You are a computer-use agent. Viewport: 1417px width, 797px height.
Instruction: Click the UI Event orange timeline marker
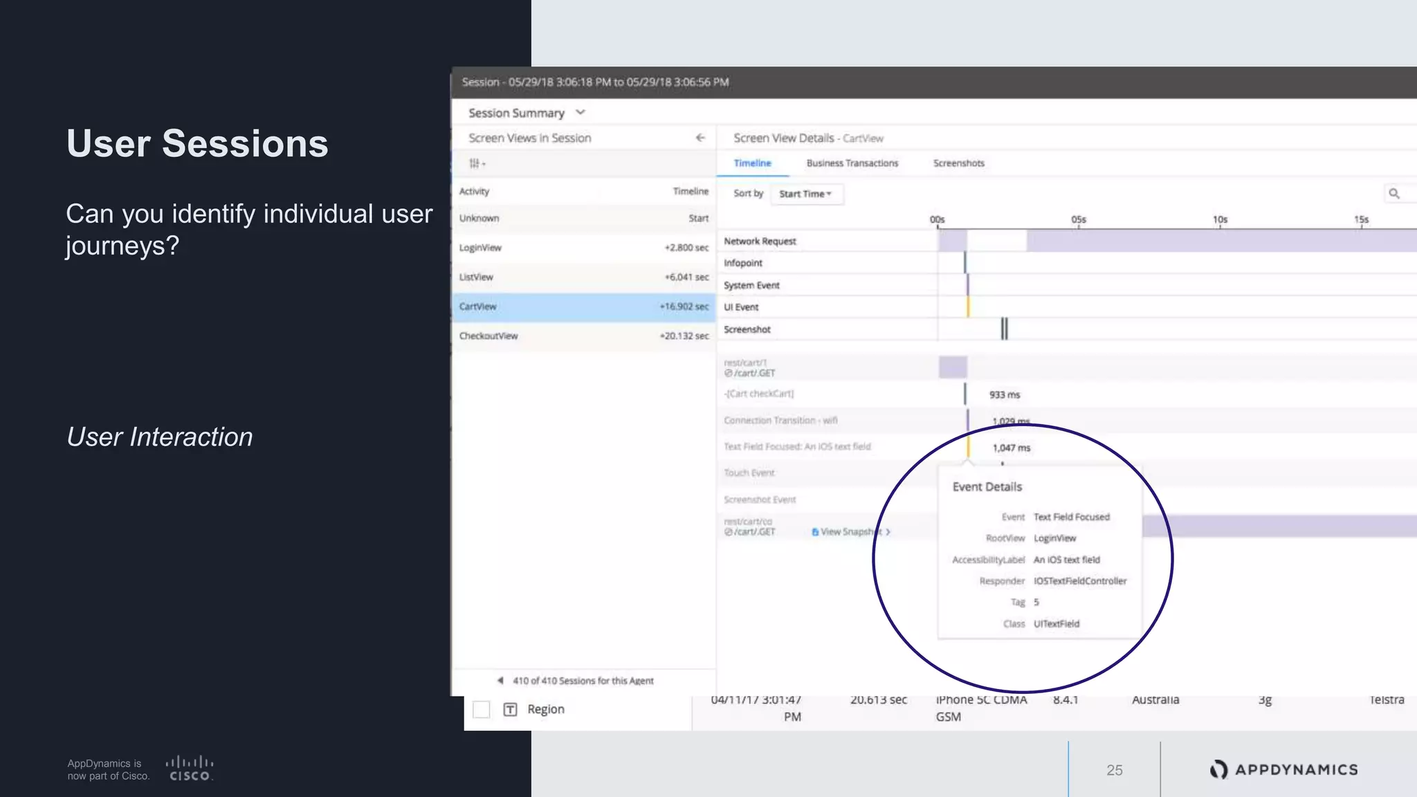968,306
